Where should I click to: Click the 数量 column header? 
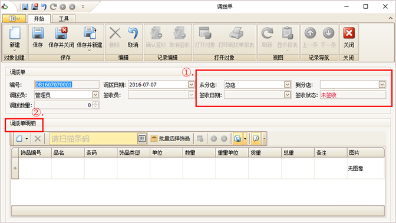tap(199, 152)
